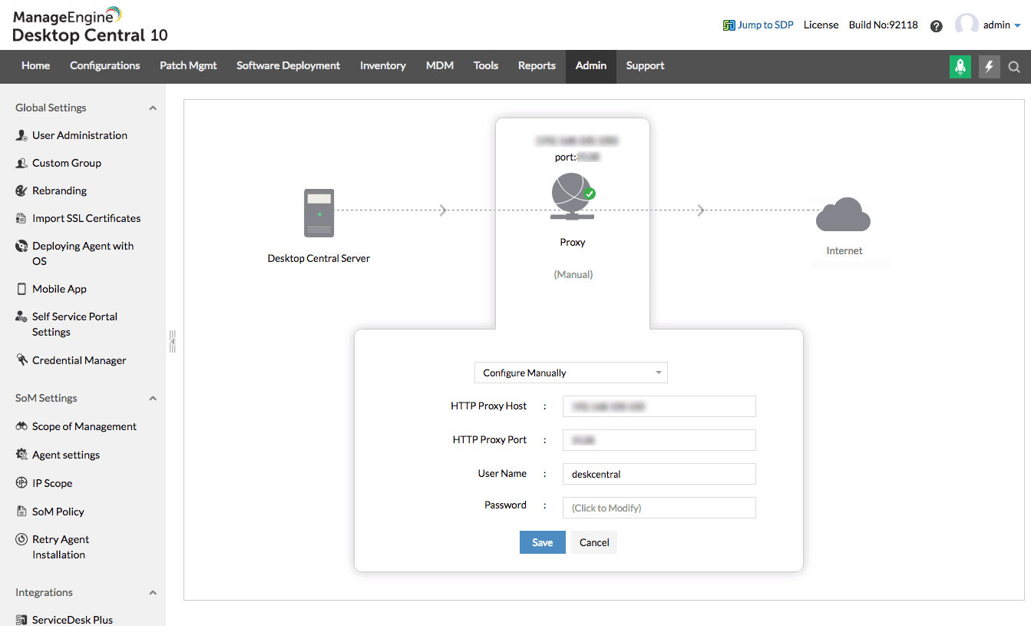This screenshot has width=1031, height=626.
Task: Click the Jump to SDP icon
Action: [729, 25]
